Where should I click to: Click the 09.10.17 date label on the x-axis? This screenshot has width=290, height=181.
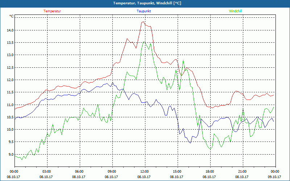[x=274, y=177]
